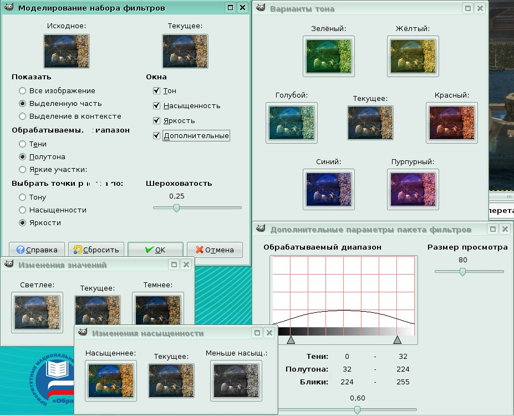514x416 pixels.
Task: Click the Шероховатость value 0,25
Action: (177, 196)
